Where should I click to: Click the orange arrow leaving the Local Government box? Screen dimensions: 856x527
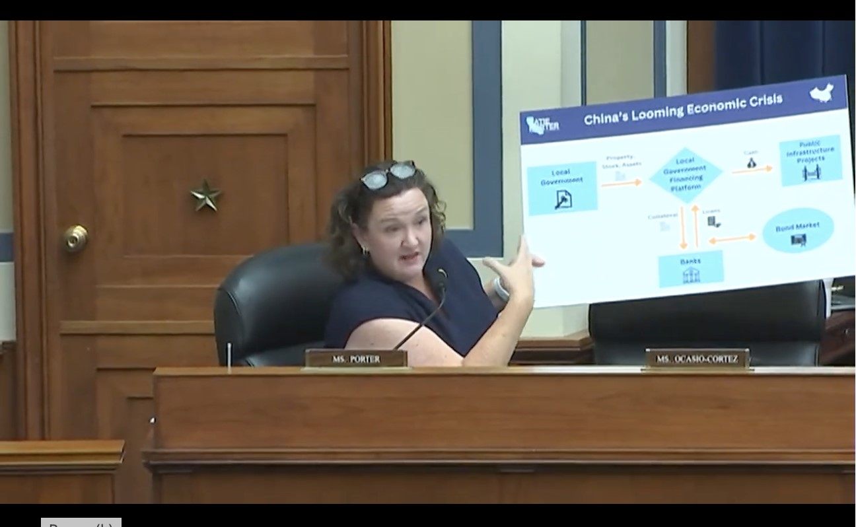(x=621, y=183)
